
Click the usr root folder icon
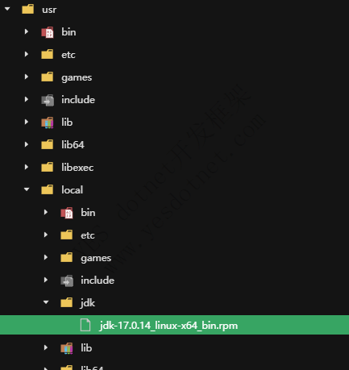[x=28, y=9]
